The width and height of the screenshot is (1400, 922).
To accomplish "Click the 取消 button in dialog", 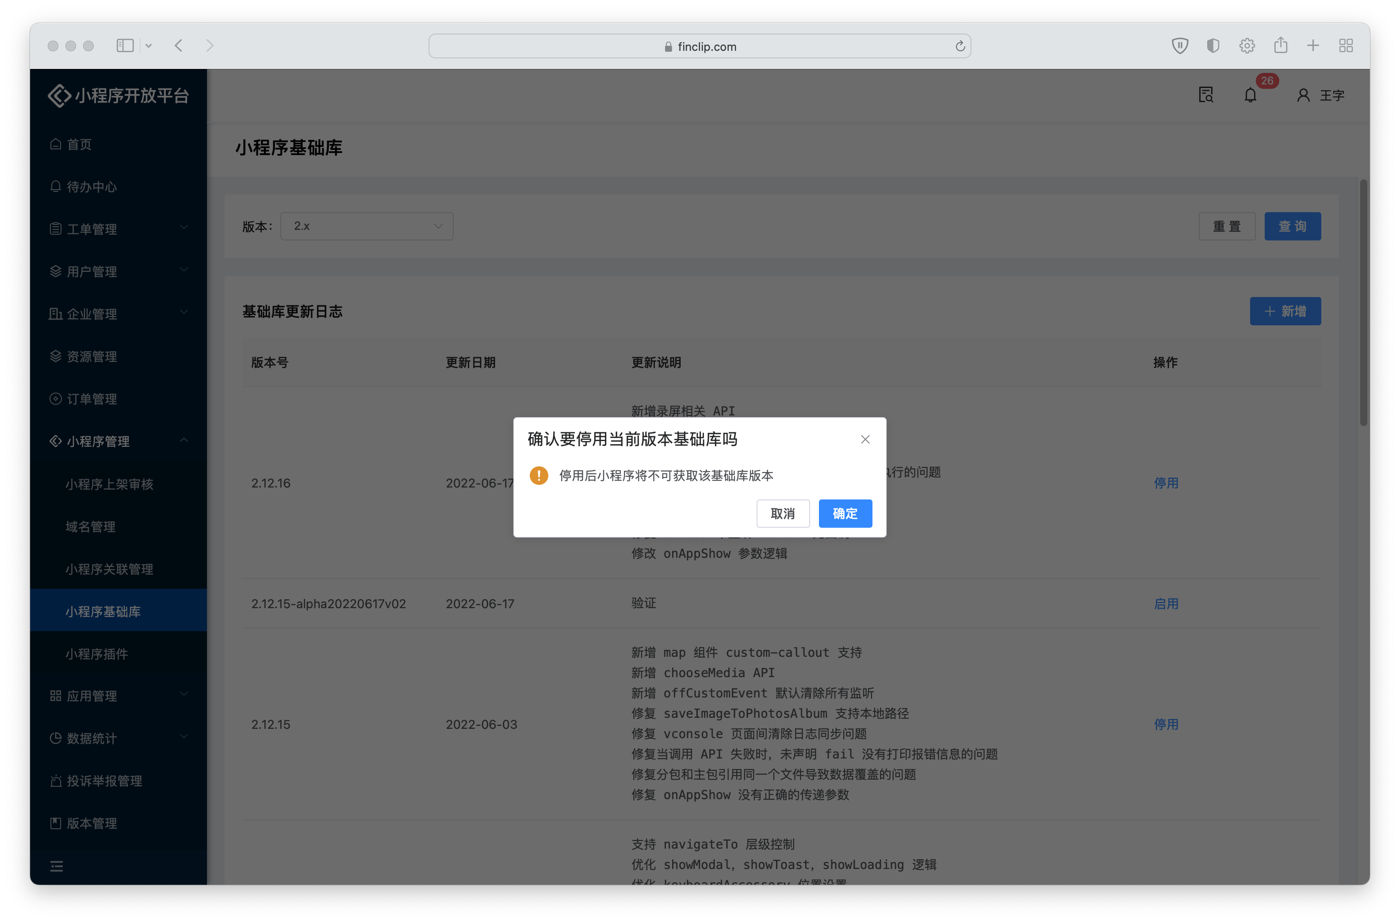I will [782, 513].
